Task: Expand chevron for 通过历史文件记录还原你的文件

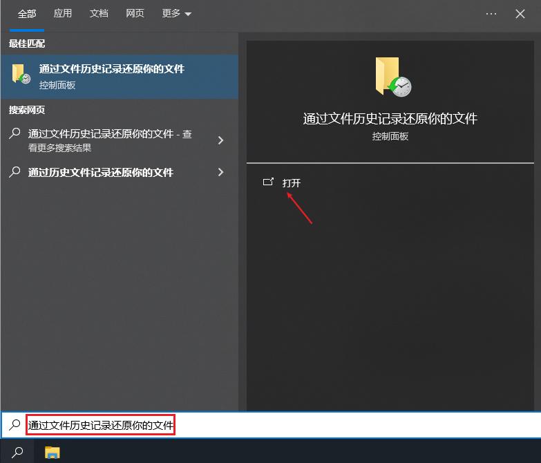Action: coord(221,172)
